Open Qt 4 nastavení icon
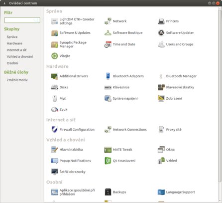The height and width of the screenshot is (203, 222). pos(108,161)
